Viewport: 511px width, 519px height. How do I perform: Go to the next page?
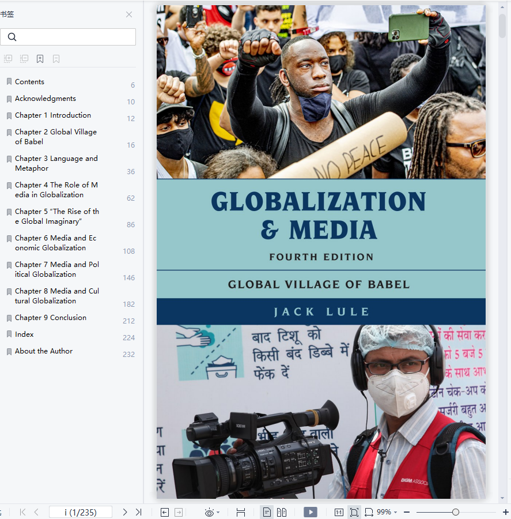pos(124,512)
